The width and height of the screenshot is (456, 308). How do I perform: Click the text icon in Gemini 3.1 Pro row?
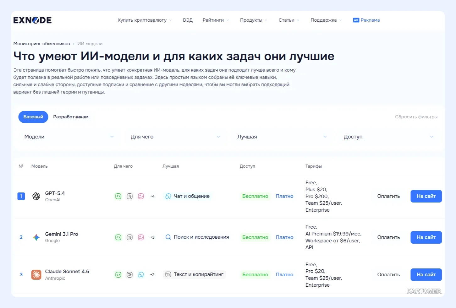[x=129, y=237]
